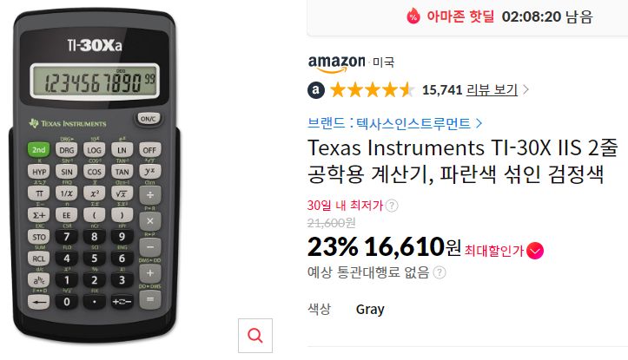Click the TI-30Xa calculator product image
The height and width of the screenshot is (360, 628).
95,176
